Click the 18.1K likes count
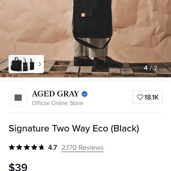Viewport: 171px width, 171px height. click(x=151, y=97)
